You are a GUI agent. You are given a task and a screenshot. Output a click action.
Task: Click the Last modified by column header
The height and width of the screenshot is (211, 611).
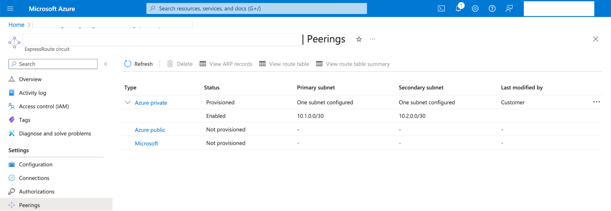click(x=522, y=88)
